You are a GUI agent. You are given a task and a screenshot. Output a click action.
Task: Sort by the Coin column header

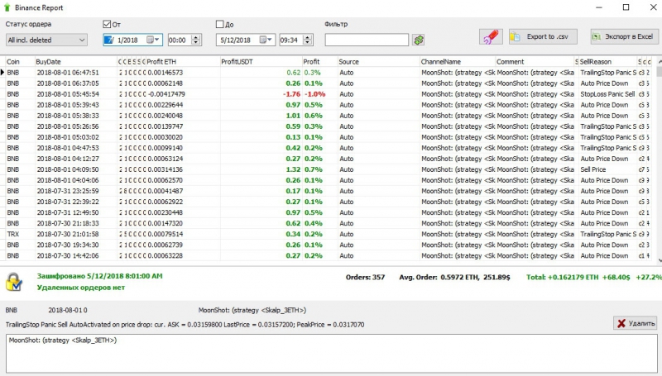pos(19,61)
